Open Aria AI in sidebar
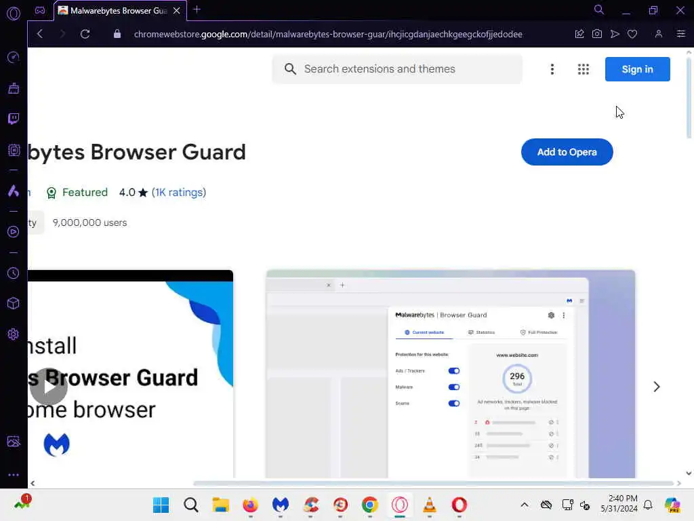The width and height of the screenshot is (694, 521). coord(14,191)
